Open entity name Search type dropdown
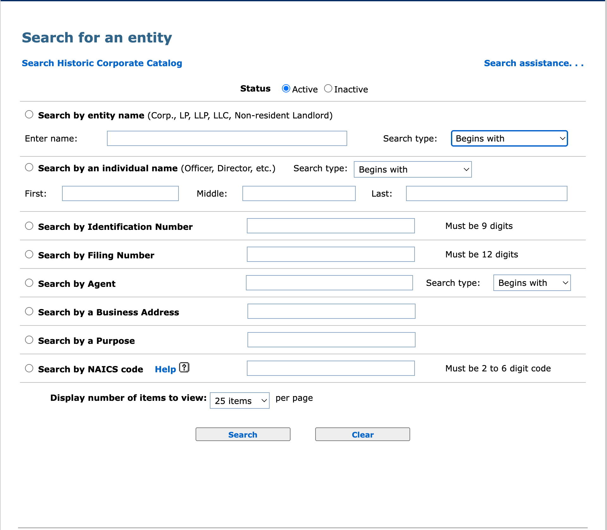 (509, 138)
